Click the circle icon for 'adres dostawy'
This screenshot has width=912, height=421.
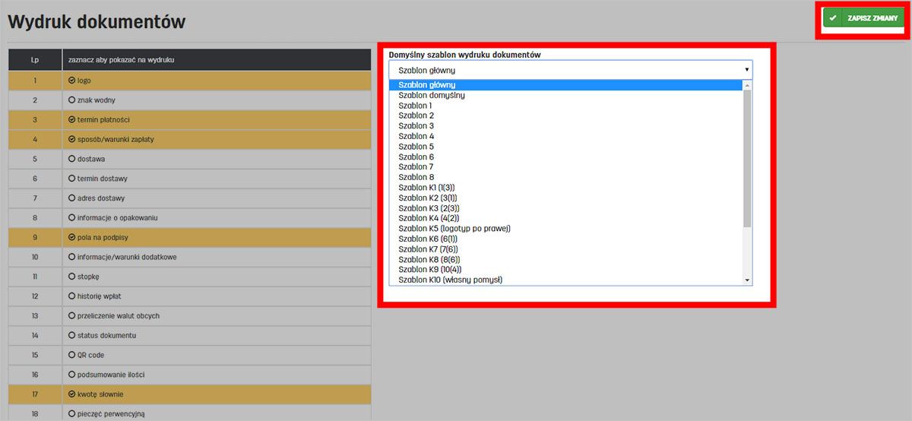point(72,198)
